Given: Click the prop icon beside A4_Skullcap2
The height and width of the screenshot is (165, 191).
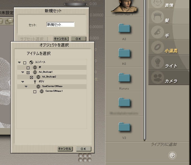Looking at the screenshot, I should (x=38, y=77).
